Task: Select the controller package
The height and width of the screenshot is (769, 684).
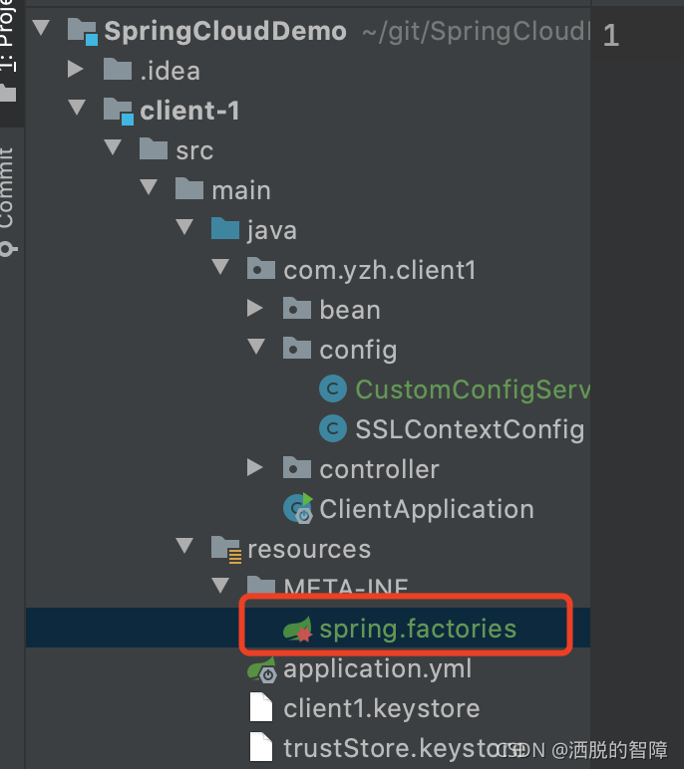Action: pos(379,469)
